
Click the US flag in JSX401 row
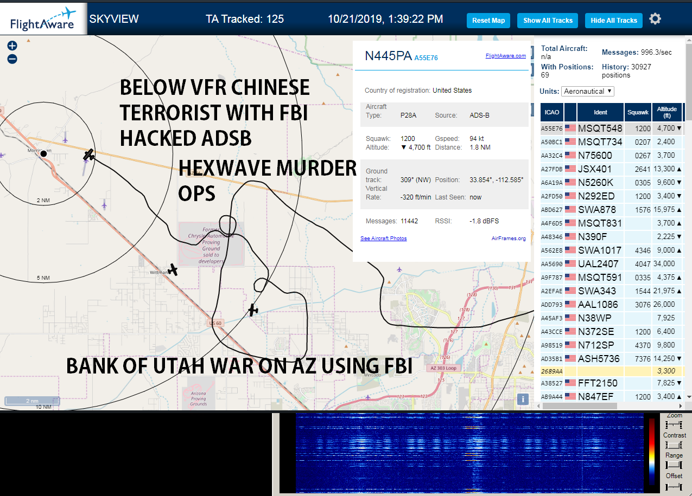[570, 169]
